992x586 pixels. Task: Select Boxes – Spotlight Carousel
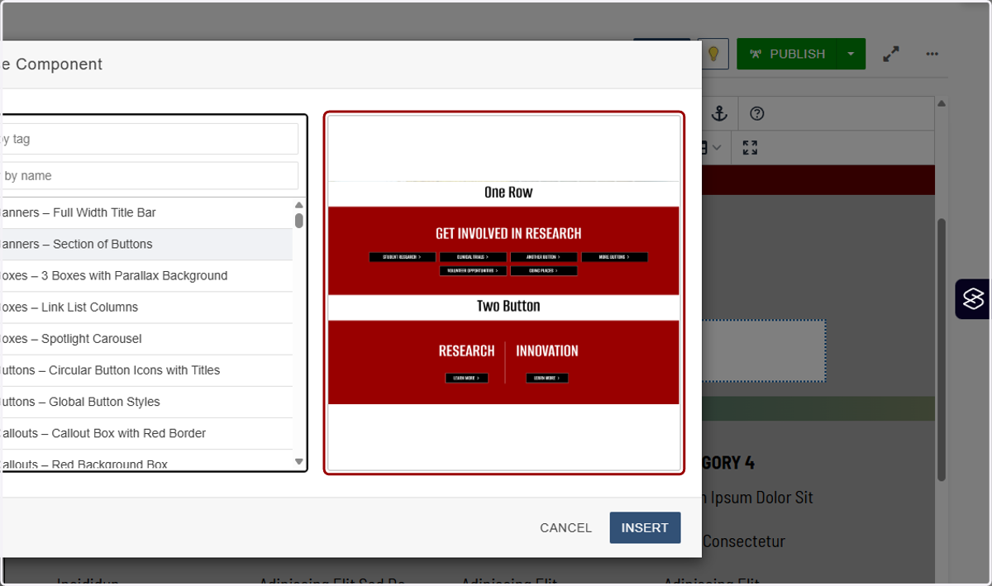146,338
